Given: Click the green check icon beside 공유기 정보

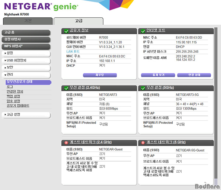Looking at the screenshot, I should 66,31.
